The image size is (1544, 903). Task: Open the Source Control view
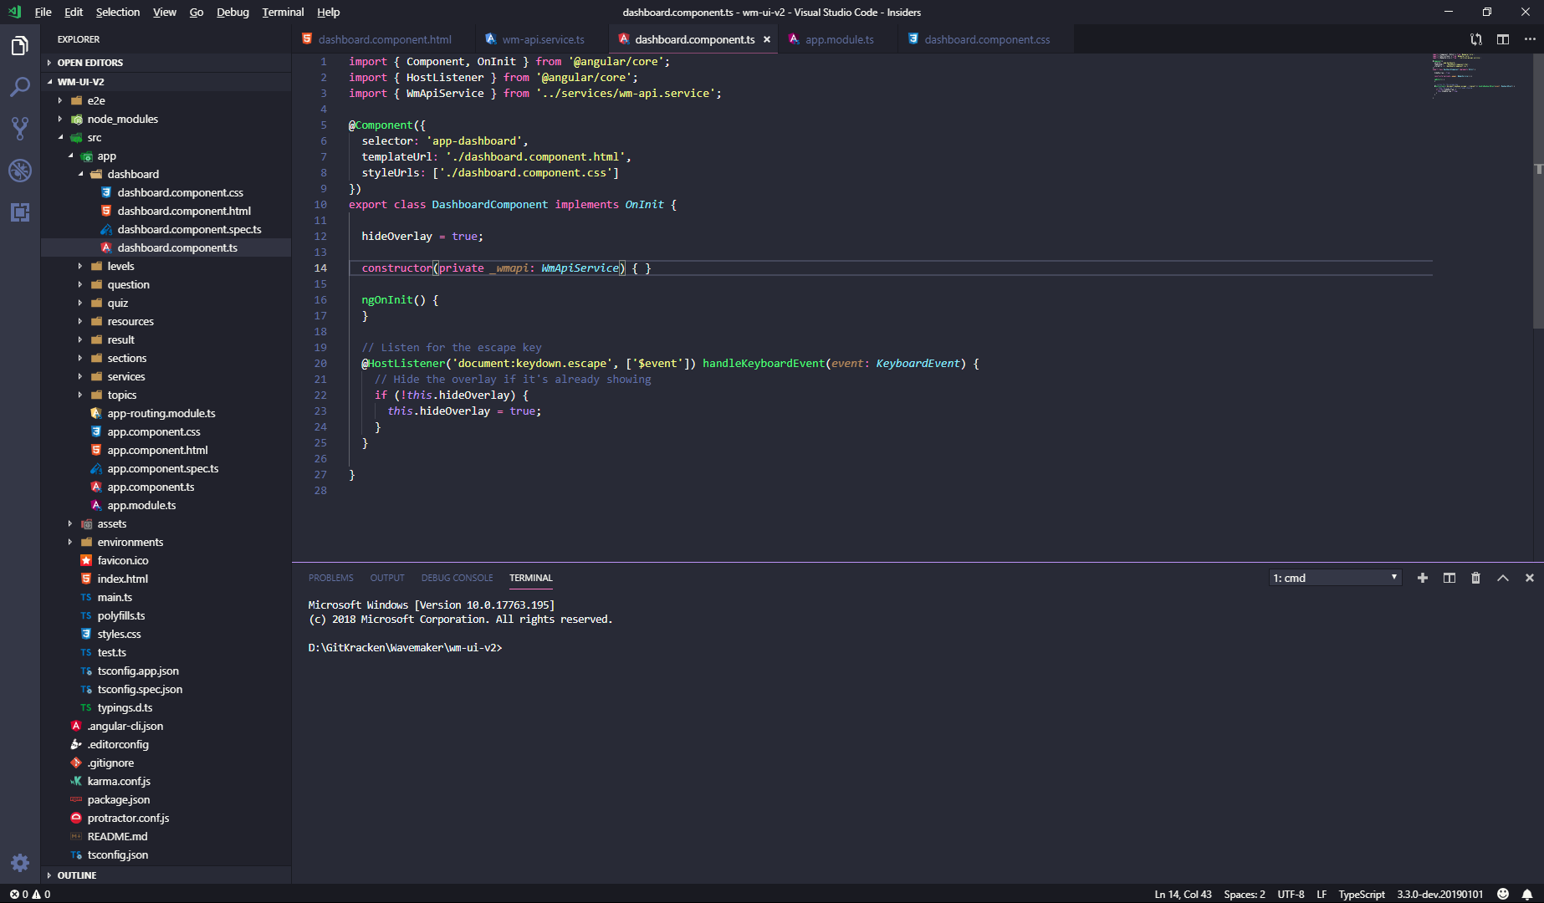click(x=20, y=129)
